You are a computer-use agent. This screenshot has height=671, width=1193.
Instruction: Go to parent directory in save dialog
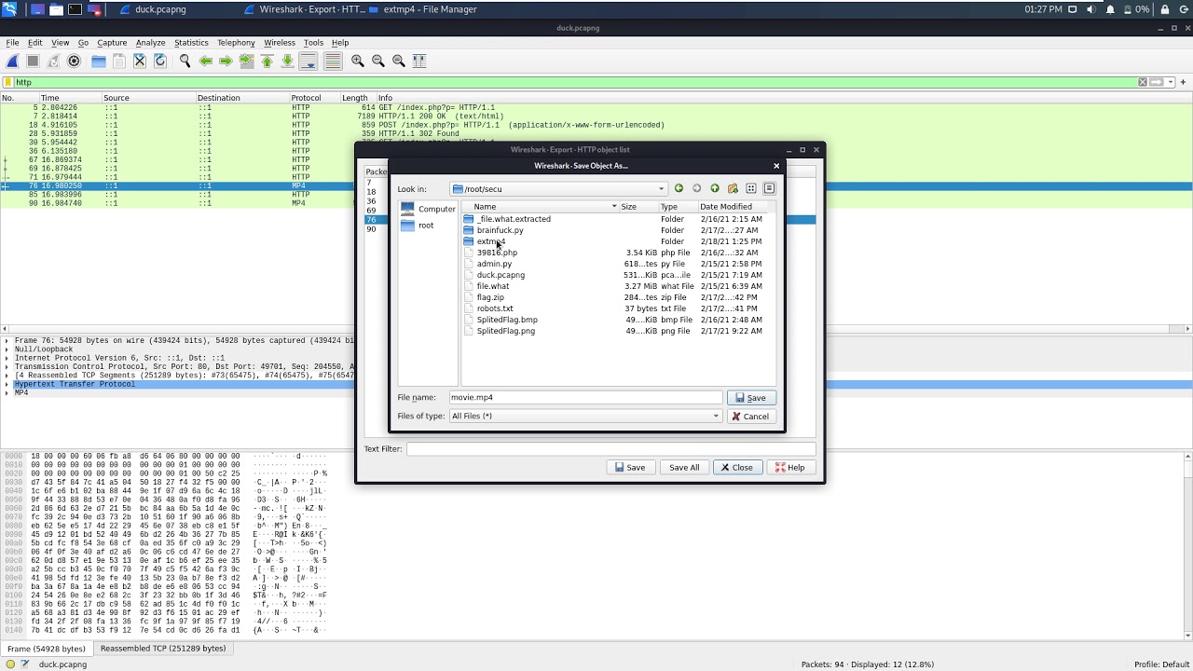pyautogui.click(x=715, y=188)
